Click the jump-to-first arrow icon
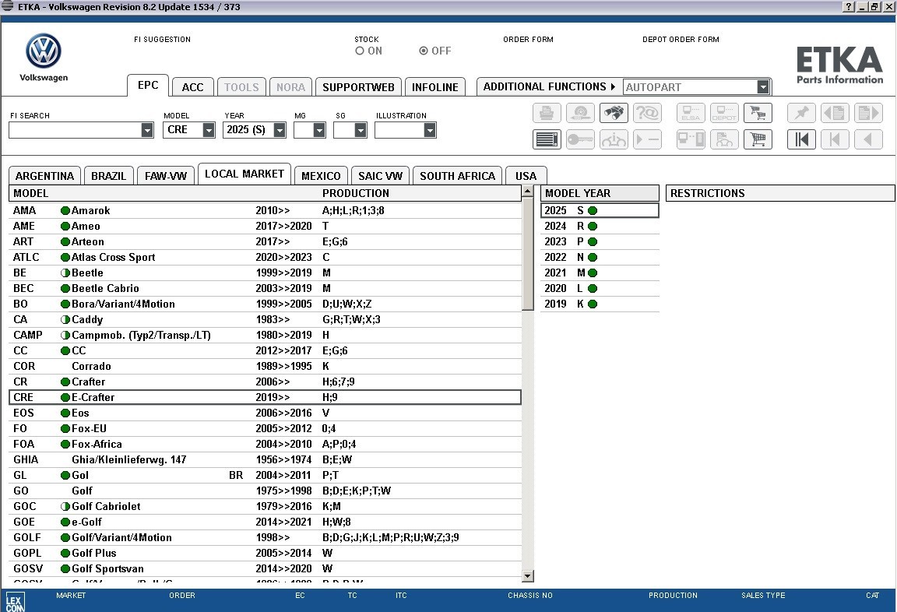The width and height of the screenshot is (897, 612). point(801,139)
